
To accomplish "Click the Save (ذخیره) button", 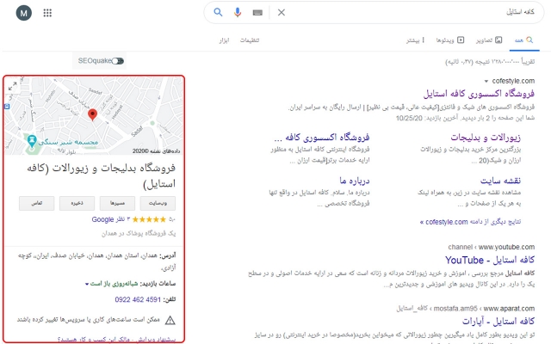I will [x=77, y=203].
